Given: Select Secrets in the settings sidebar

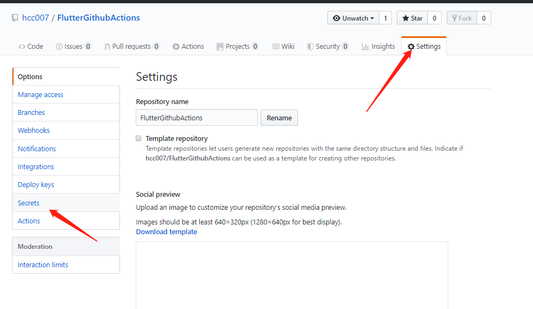Looking at the screenshot, I should pyautogui.click(x=29, y=203).
